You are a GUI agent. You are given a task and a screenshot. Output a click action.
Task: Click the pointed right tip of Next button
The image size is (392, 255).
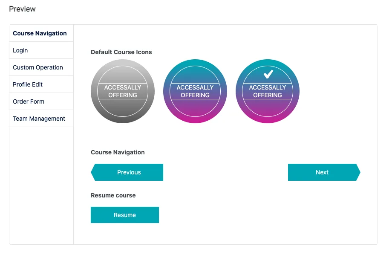click(358, 172)
